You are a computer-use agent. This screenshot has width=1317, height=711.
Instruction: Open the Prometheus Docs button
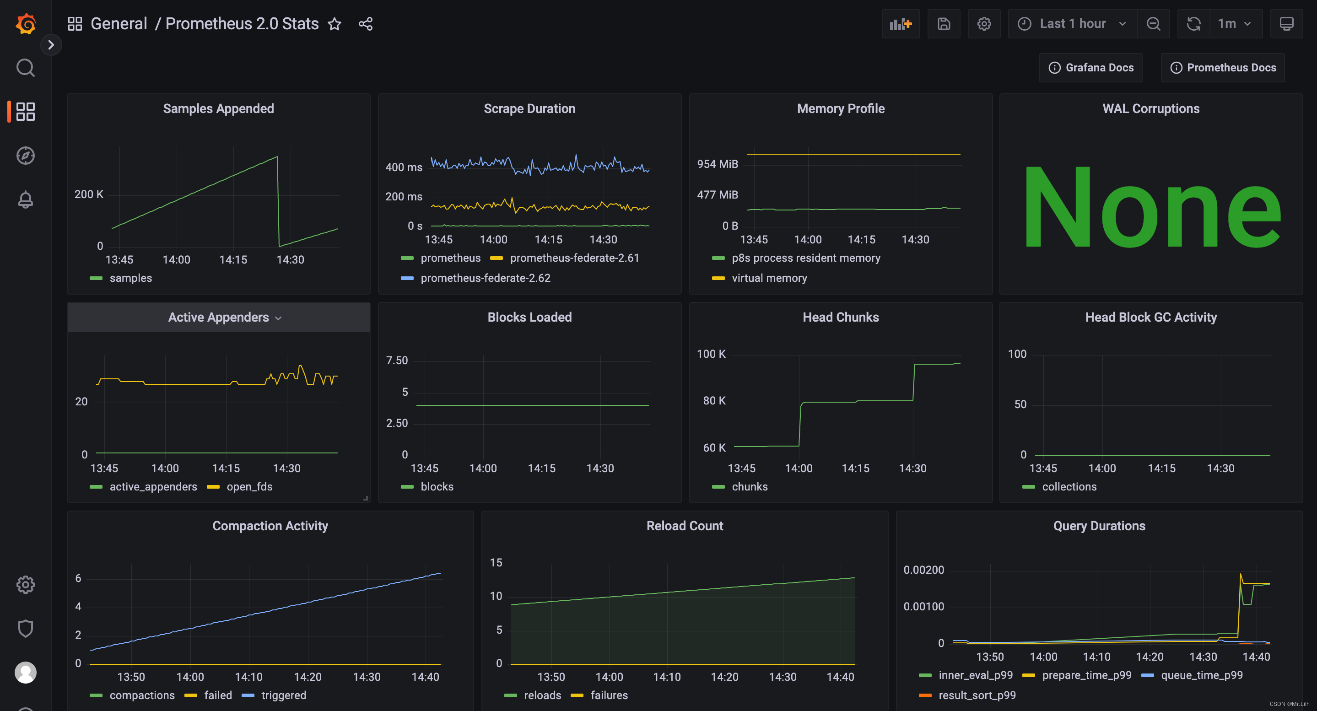coord(1221,67)
